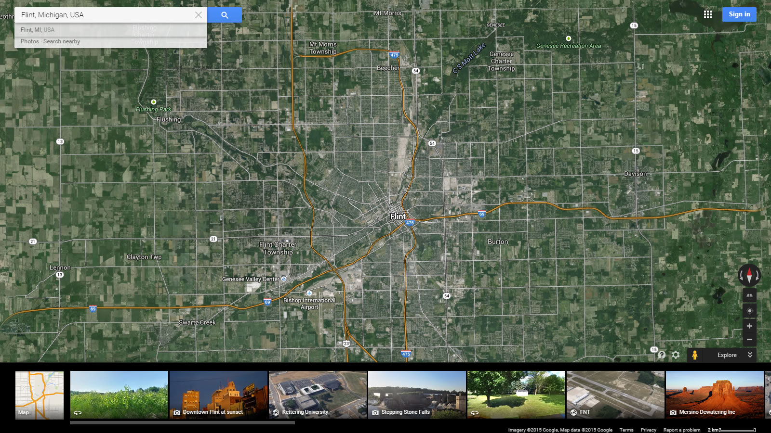Open the settings gear menu

(676, 355)
